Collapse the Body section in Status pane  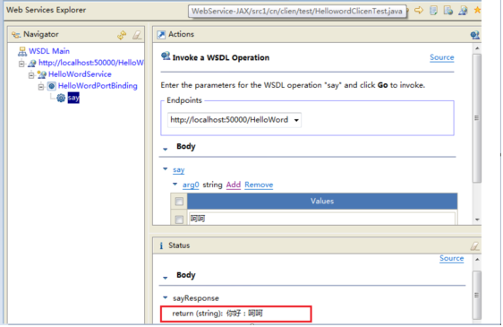pos(166,278)
